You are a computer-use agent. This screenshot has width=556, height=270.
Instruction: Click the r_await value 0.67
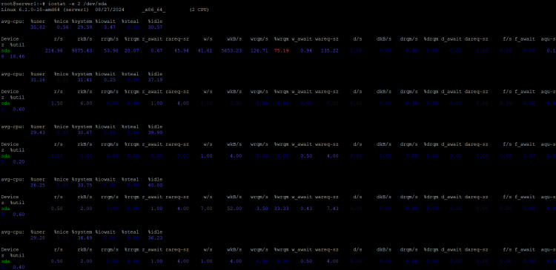tap(156, 50)
